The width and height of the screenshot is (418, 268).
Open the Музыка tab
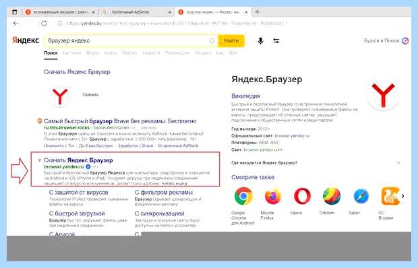tap(203, 53)
